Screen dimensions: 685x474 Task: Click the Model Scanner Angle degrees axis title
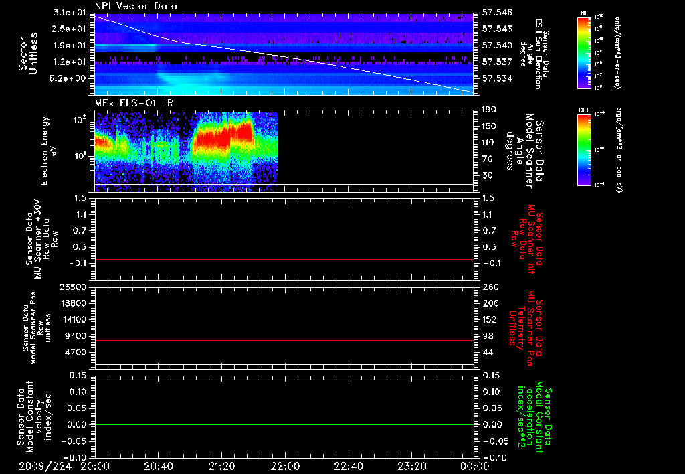(524, 151)
